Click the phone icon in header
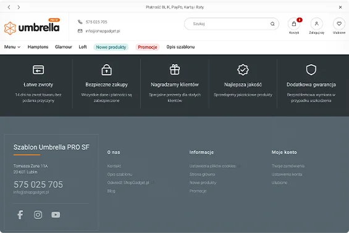349x233 pixels. click(x=80, y=22)
